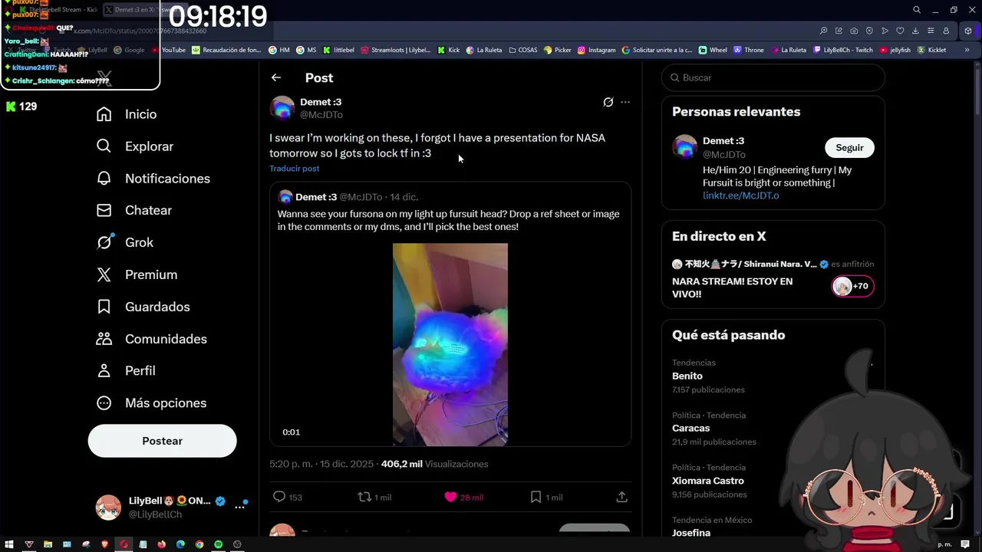Click the Postear button

162,441
